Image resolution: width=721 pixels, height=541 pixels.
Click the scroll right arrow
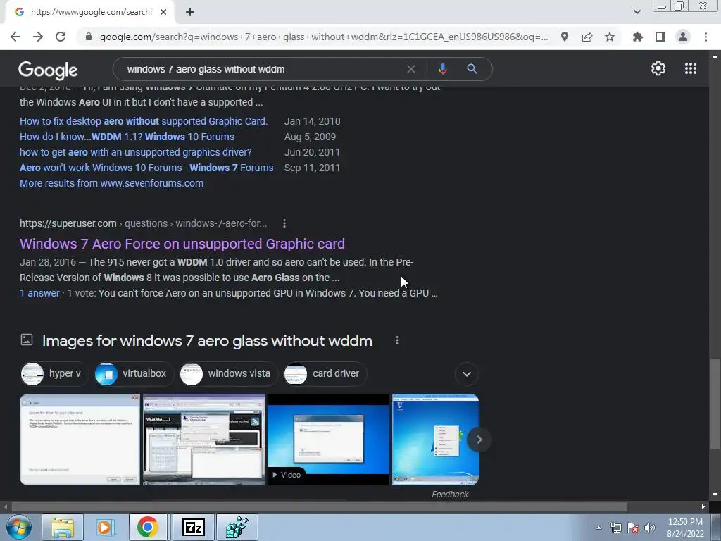(703, 506)
